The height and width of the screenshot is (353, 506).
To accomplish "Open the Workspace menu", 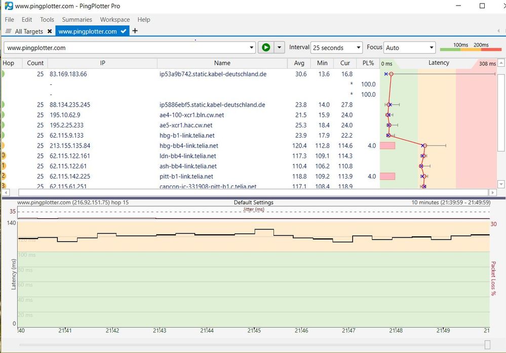I will [x=114, y=20].
